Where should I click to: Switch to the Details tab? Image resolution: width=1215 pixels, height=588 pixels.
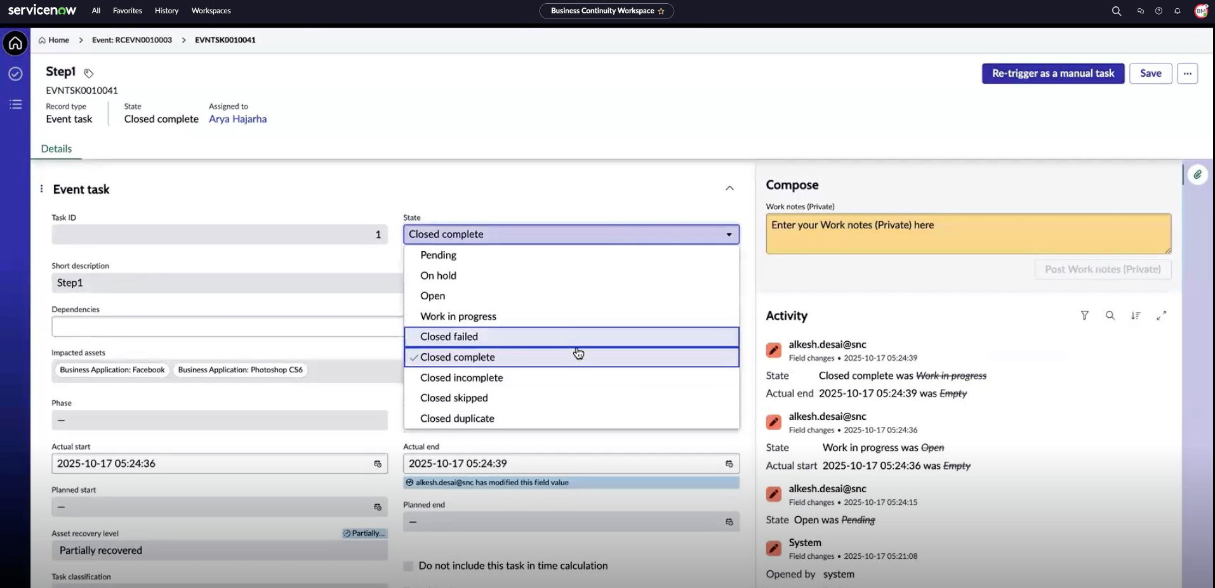(x=56, y=148)
